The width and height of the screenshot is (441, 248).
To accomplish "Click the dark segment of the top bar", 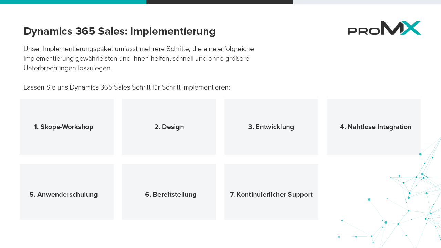I will pyautogui.click(x=219, y=2).
